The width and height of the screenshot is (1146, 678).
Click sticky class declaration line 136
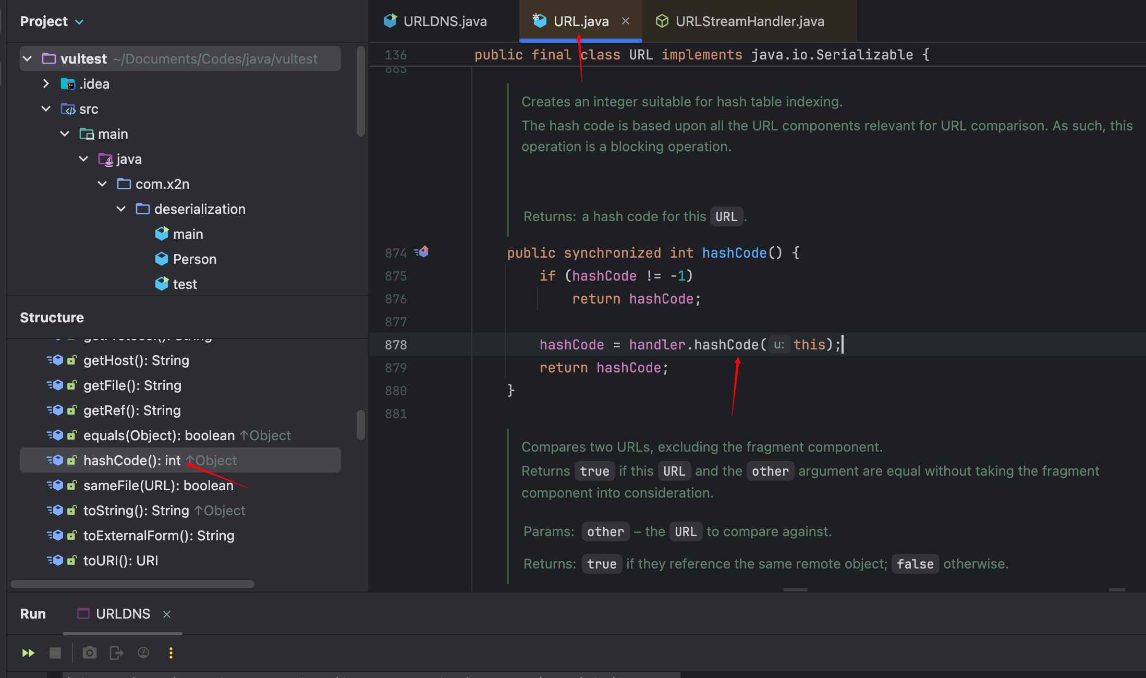701,55
